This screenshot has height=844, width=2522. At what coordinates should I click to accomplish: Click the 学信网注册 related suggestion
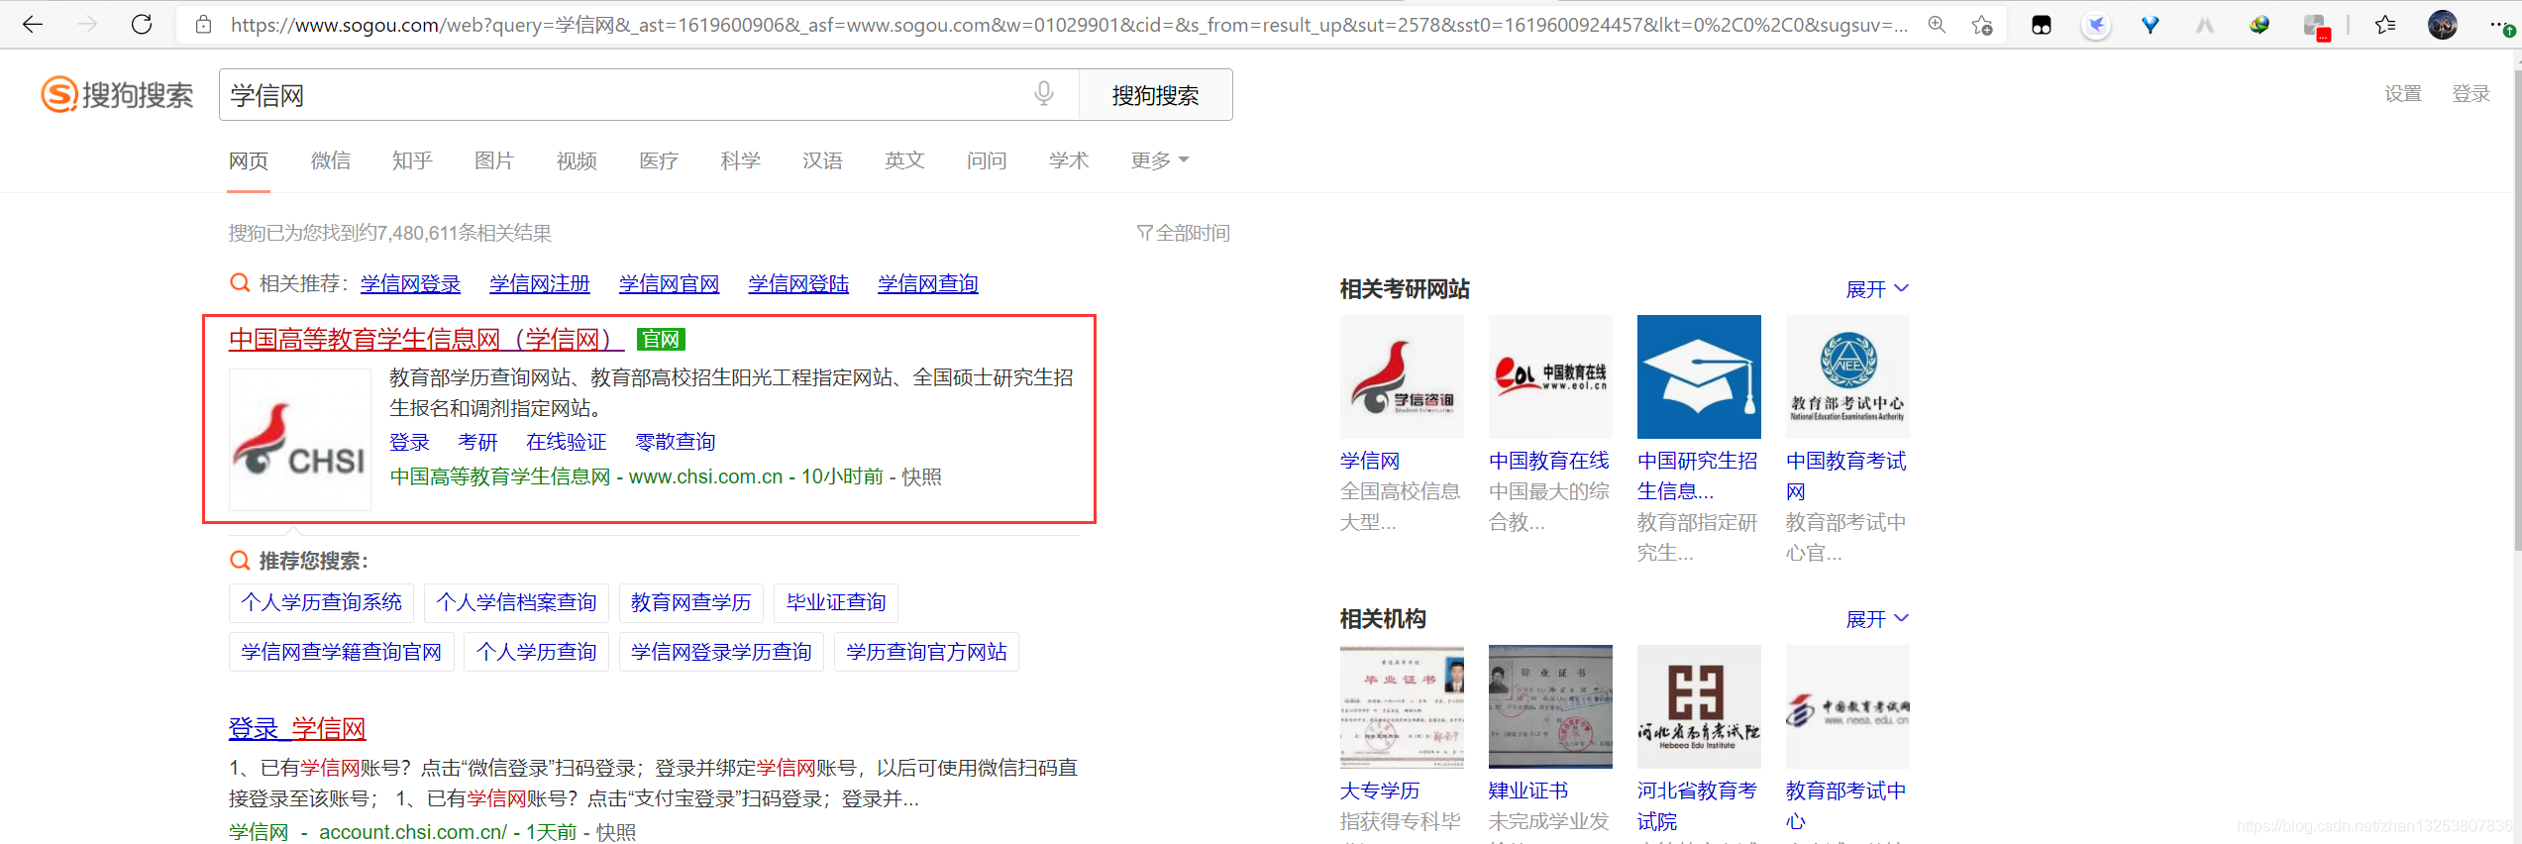pyautogui.click(x=540, y=283)
